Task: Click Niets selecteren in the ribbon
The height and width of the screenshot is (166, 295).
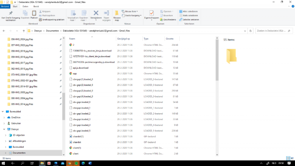Action: click(190, 15)
